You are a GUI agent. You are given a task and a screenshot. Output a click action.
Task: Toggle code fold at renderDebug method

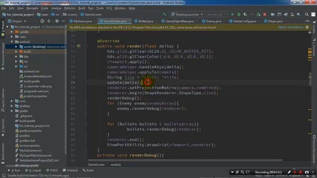[x=86, y=155]
